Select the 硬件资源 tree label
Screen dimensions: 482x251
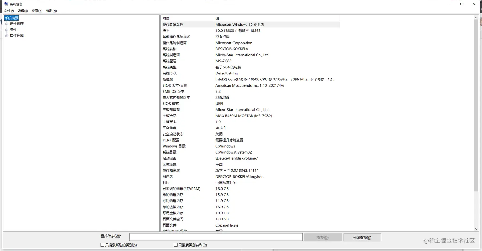click(17, 24)
